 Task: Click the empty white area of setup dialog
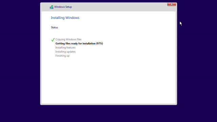(108, 80)
